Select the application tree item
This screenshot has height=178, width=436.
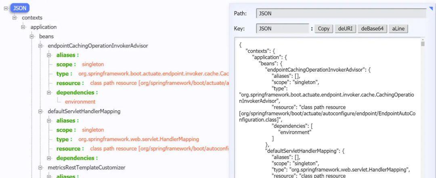(x=44, y=27)
